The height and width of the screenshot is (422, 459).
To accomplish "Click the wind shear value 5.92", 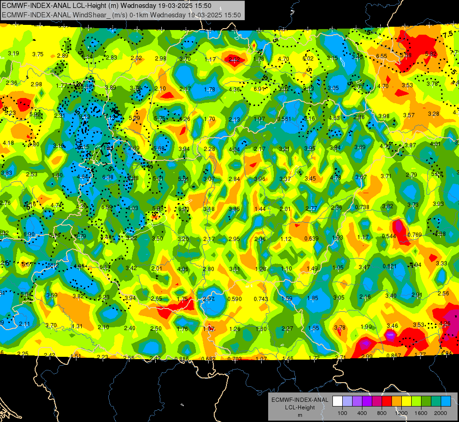I will point(35,114).
